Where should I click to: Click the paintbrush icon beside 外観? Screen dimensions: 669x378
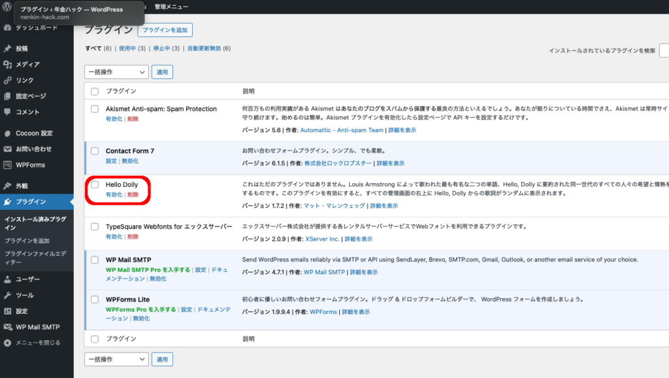pyautogui.click(x=7, y=186)
